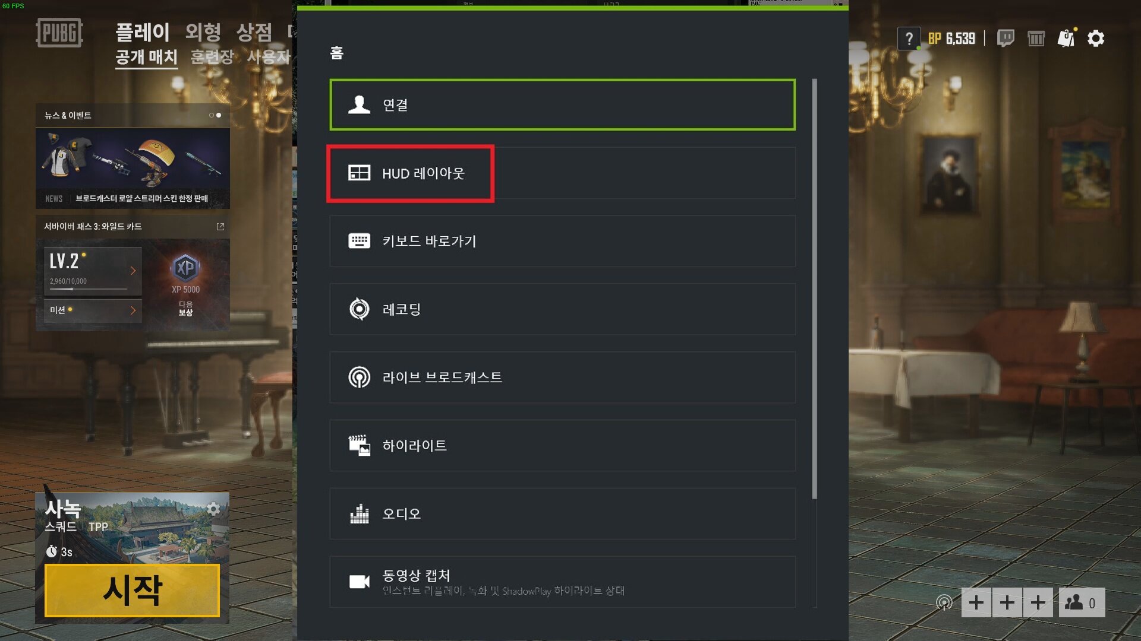The width and height of the screenshot is (1141, 641).
Task: Open Survivor Pass external link icon
Action: coord(220,227)
